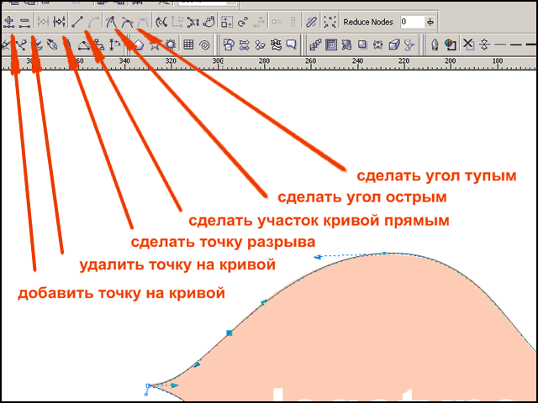Screen dimensions: 538x403
Task: Click the Extract Subpath icon
Action: point(193,23)
